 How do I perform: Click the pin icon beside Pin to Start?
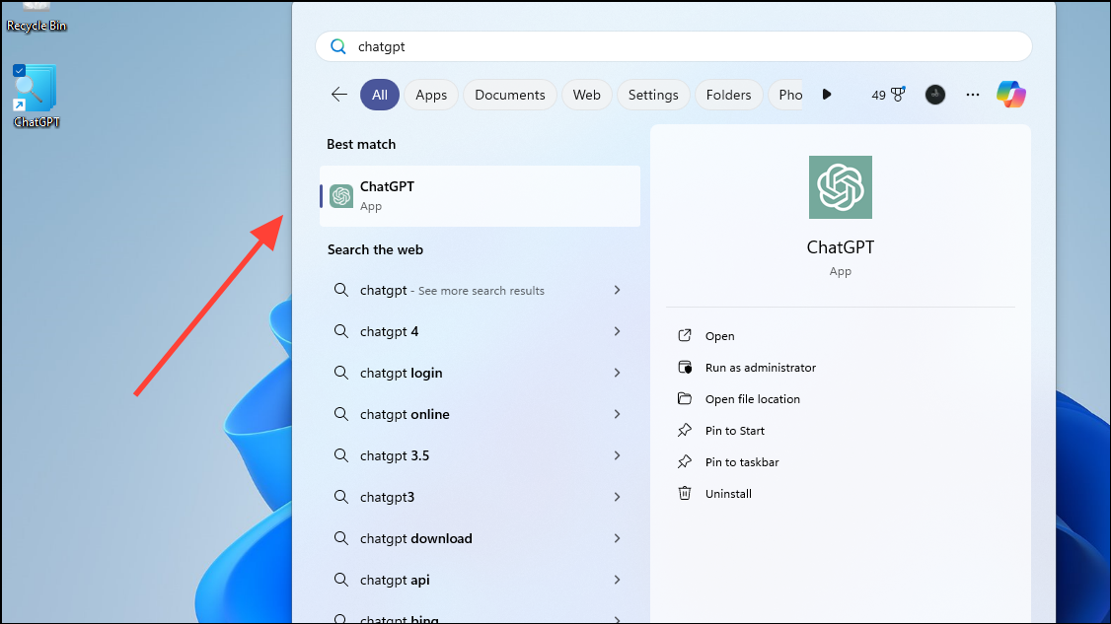pyautogui.click(x=685, y=430)
